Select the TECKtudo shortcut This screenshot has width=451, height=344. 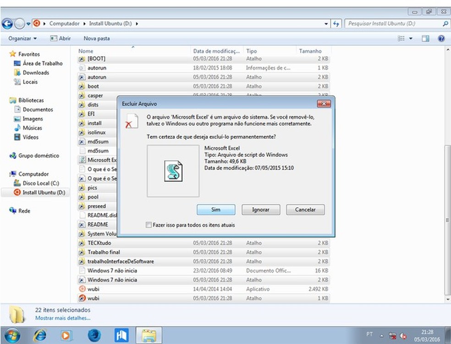click(x=203, y=243)
